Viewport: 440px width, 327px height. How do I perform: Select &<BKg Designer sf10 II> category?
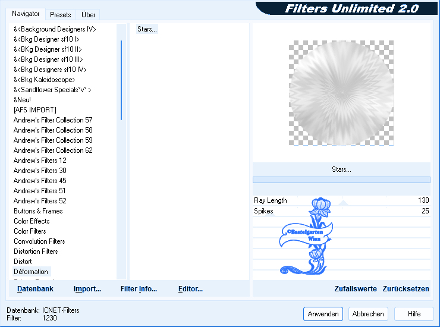pos(48,49)
